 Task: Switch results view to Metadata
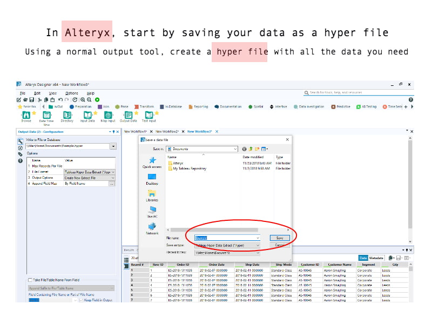pos(377,258)
